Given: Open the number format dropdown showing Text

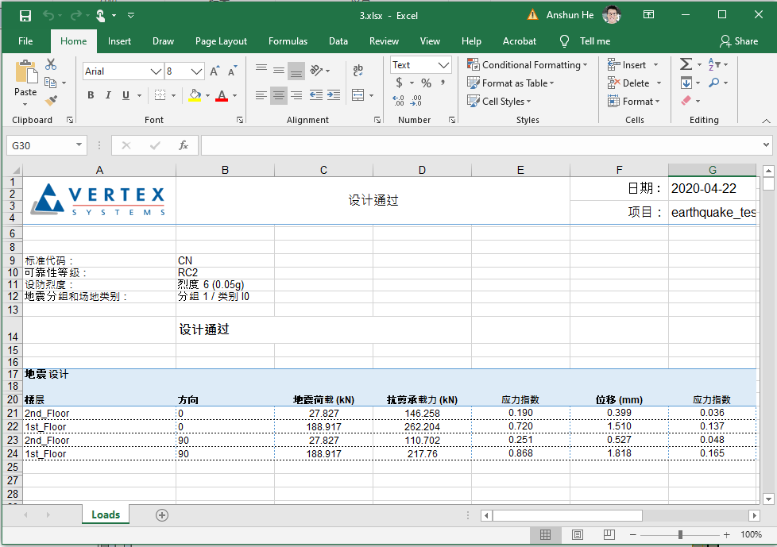Looking at the screenshot, I should [x=443, y=65].
